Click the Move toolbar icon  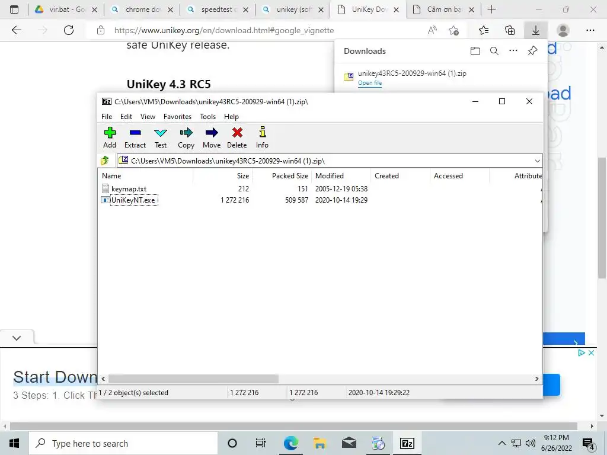(212, 137)
